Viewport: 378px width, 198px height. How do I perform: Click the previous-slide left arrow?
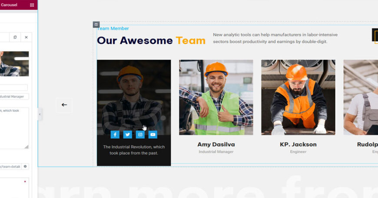click(x=64, y=105)
